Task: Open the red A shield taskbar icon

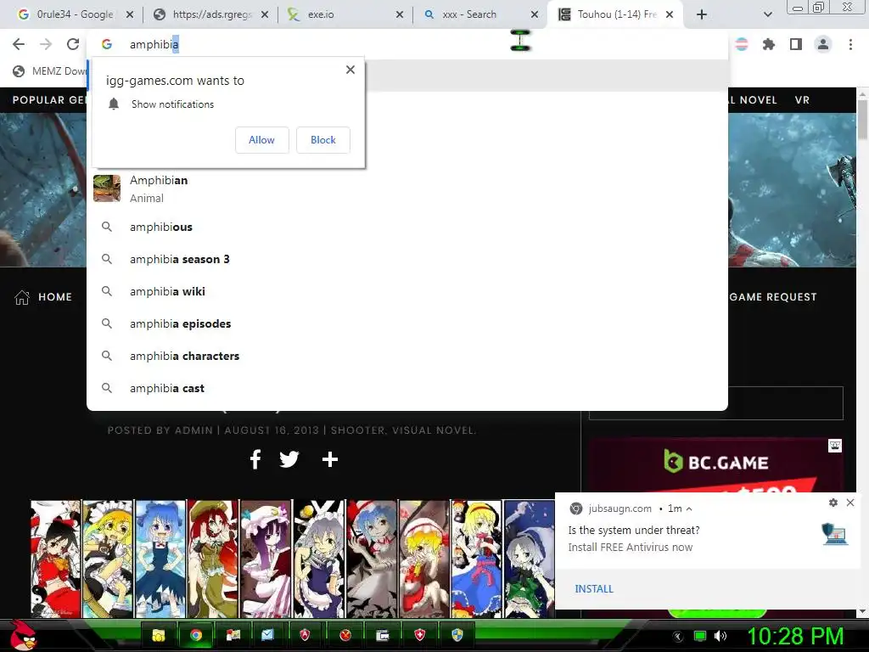Action: click(305, 635)
